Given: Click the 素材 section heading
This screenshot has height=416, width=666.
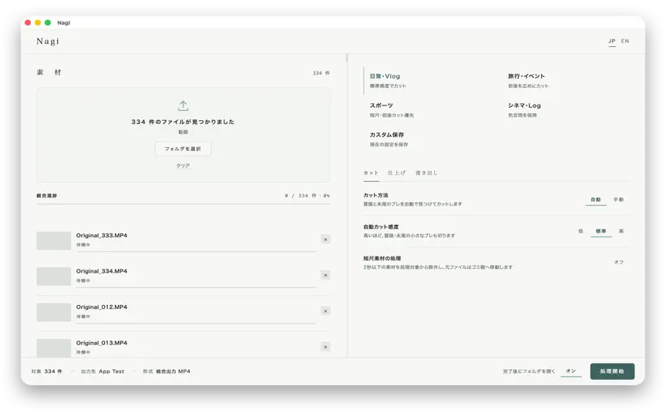Looking at the screenshot, I should (x=49, y=72).
